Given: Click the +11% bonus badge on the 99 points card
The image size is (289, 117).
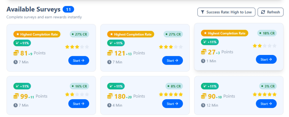Looking at the screenshot, I should tap(22, 86).
